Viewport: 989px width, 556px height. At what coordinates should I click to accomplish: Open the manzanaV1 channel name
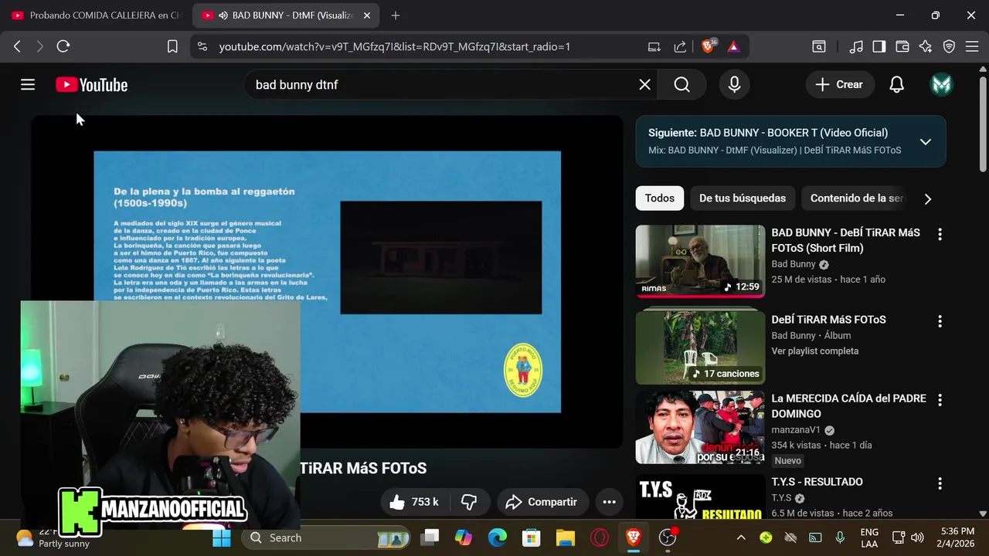click(x=796, y=430)
